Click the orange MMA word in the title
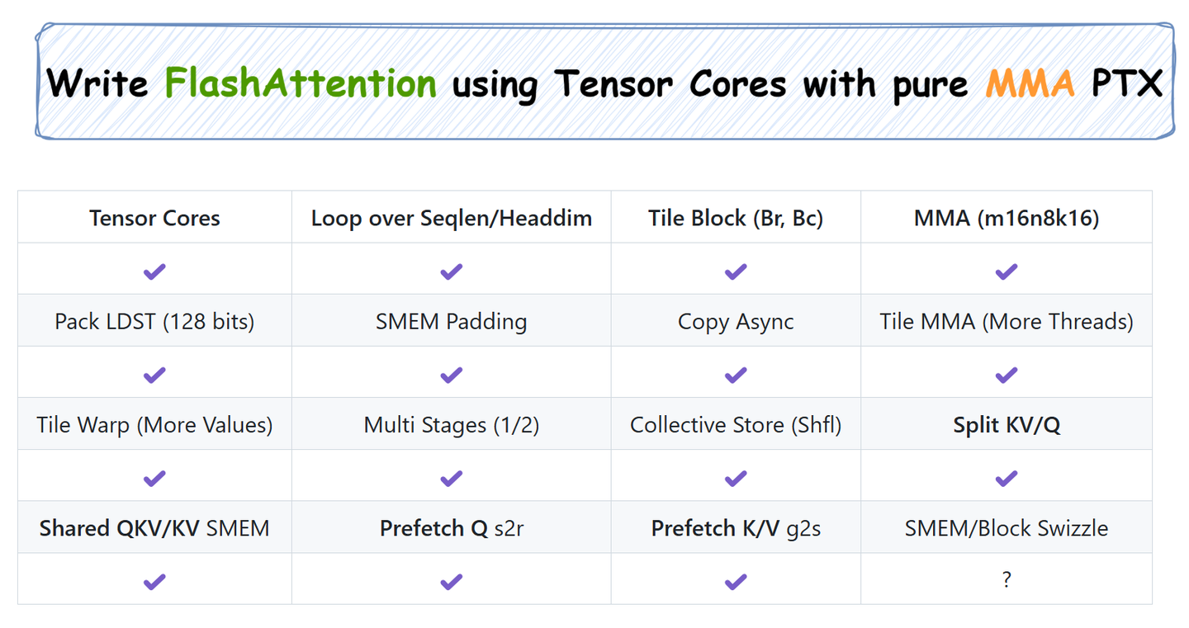The width and height of the screenshot is (1189, 628). click(1030, 83)
